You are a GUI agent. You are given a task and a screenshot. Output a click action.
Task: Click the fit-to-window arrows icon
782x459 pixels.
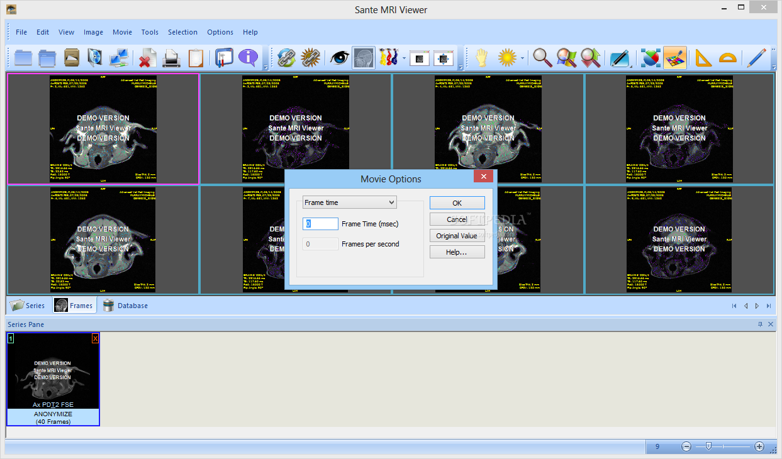click(x=444, y=58)
